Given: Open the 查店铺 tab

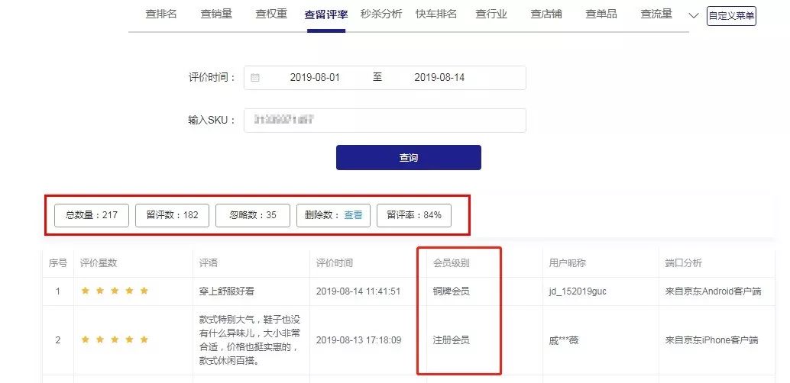Looking at the screenshot, I should click(546, 14).
